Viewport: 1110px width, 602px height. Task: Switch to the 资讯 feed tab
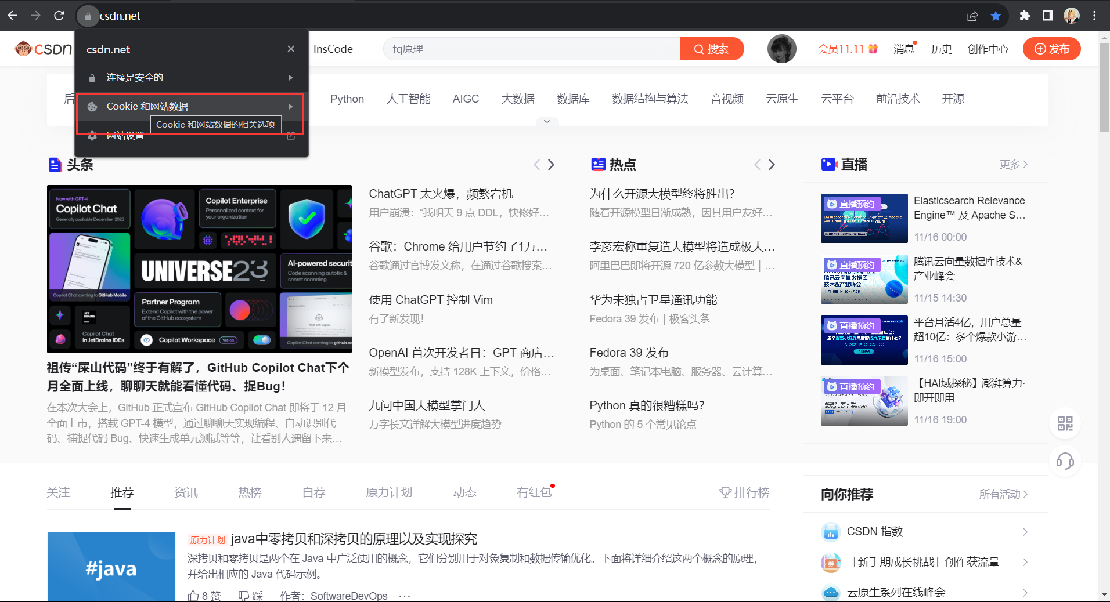click(186, 492)
